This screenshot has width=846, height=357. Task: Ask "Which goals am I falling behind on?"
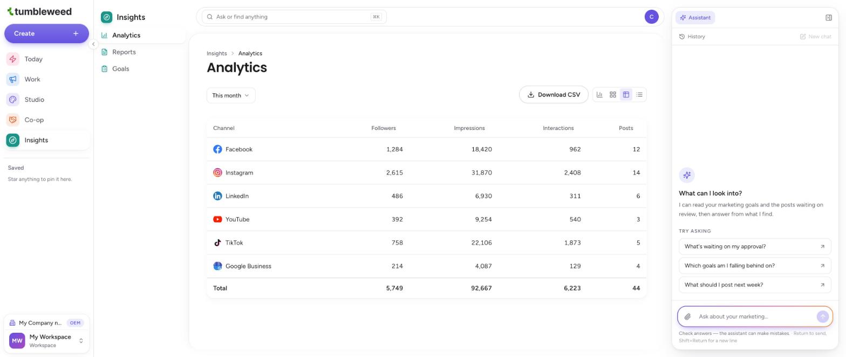(x=755, y=266)
